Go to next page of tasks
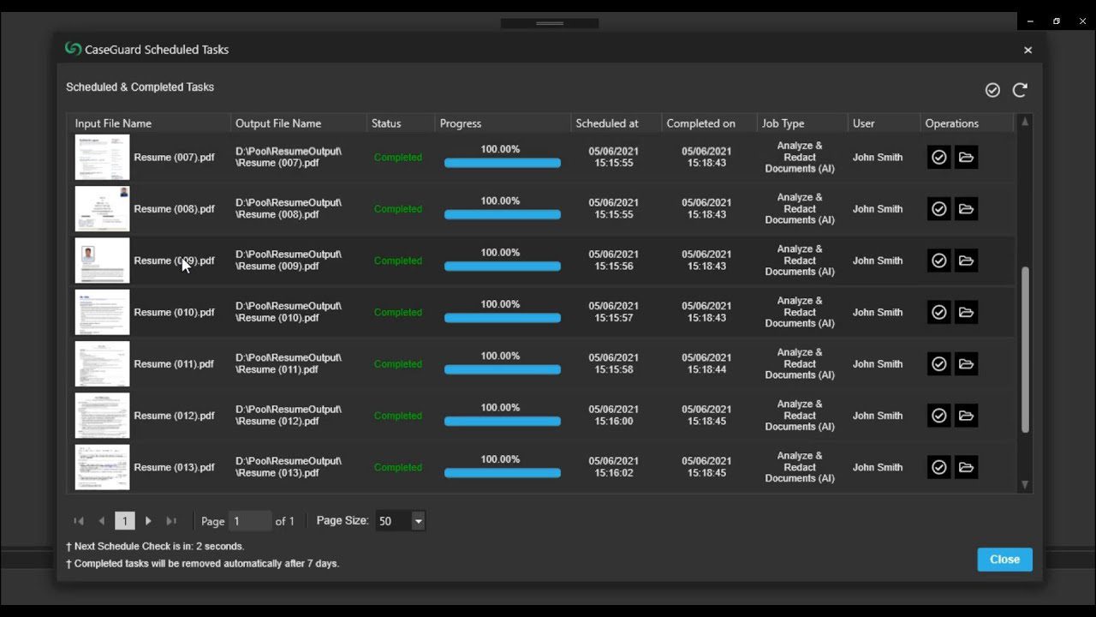 pyautogui.click(x=148, y=521)
